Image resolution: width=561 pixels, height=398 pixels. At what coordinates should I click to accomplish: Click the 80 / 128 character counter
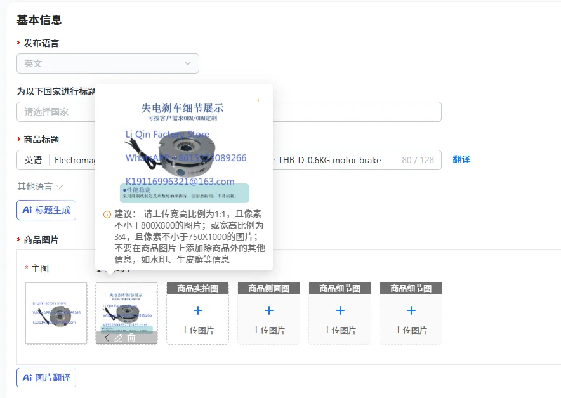418,160
